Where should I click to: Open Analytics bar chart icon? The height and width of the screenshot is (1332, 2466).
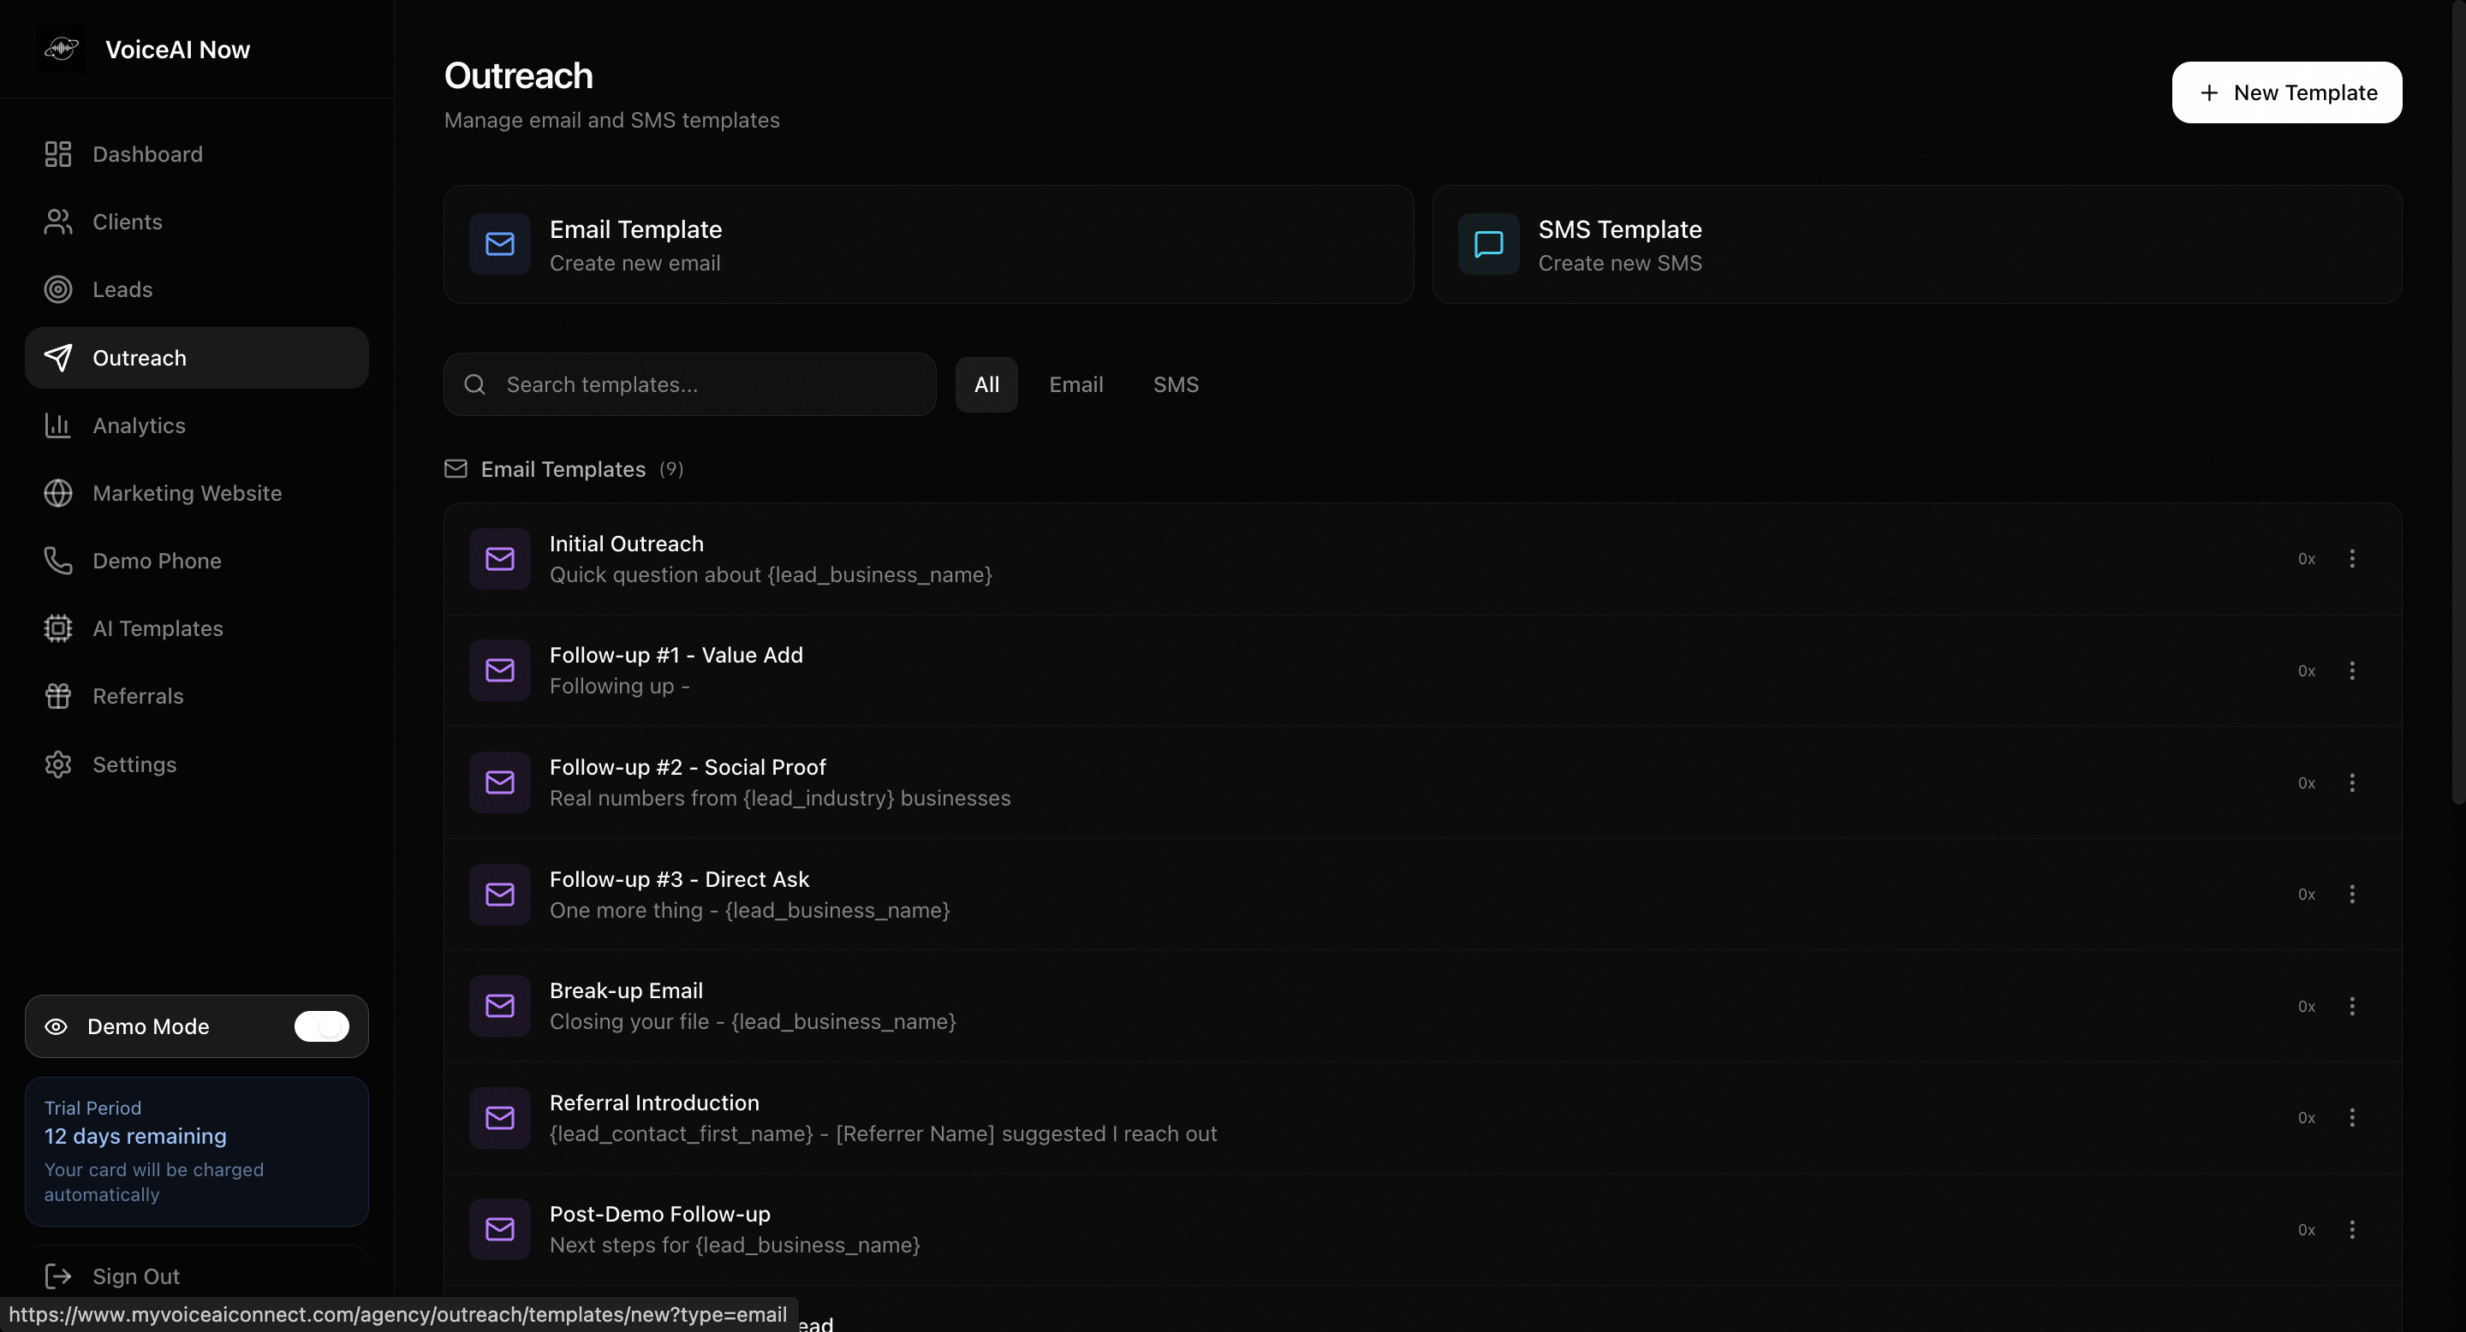pyautogui.click(x=57, y=425)
